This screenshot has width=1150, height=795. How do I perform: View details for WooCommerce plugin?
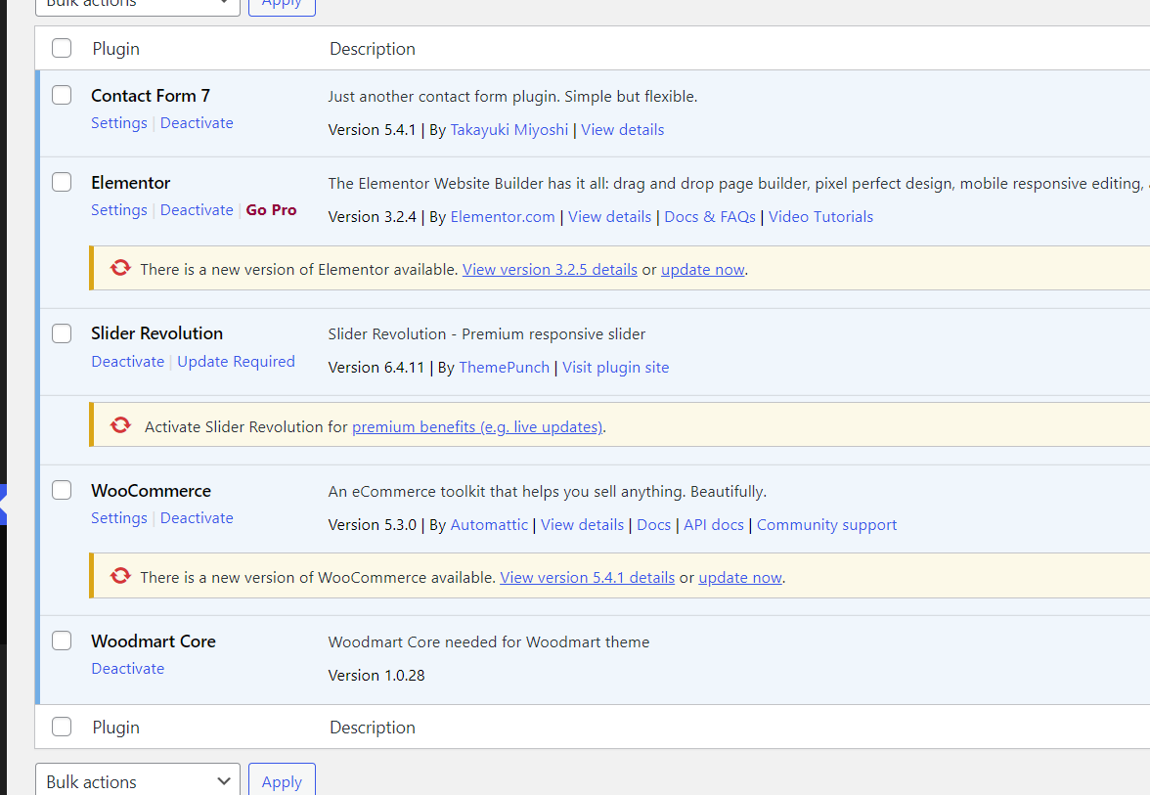point(583,525)
